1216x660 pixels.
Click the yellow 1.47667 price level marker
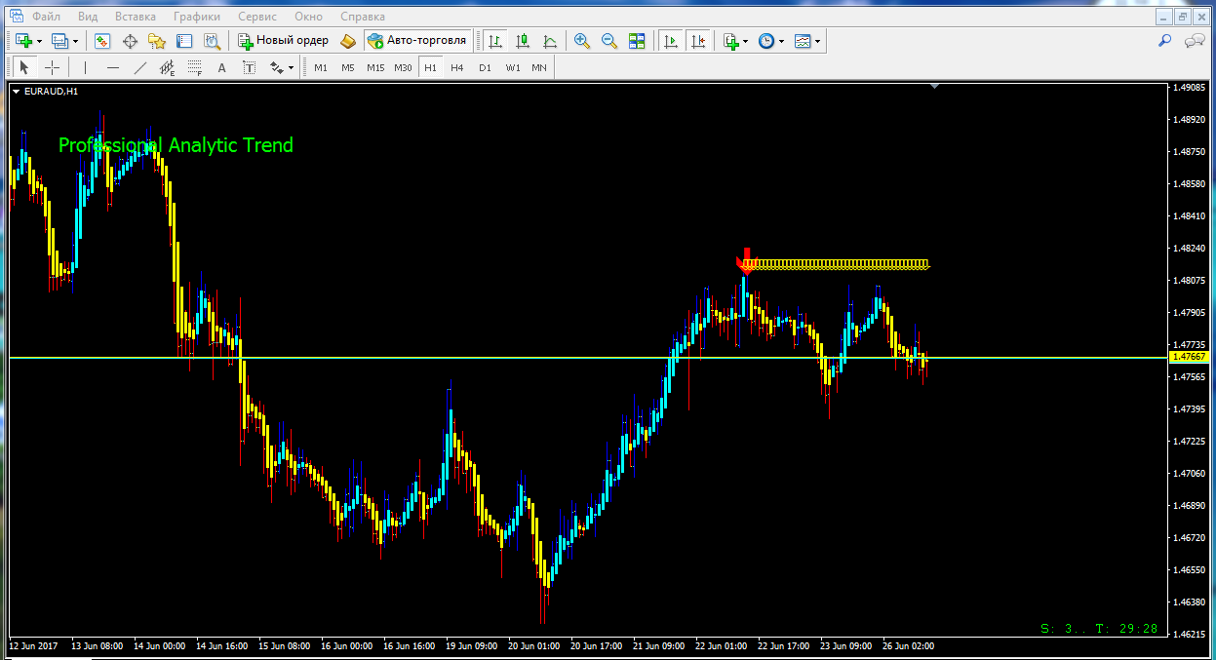(1189, 358)
